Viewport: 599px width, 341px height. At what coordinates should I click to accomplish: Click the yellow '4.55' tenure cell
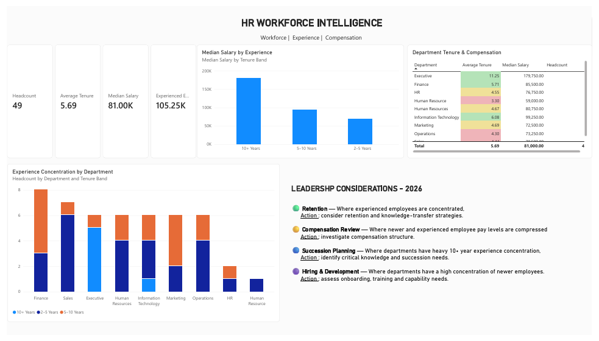point(481,93)
